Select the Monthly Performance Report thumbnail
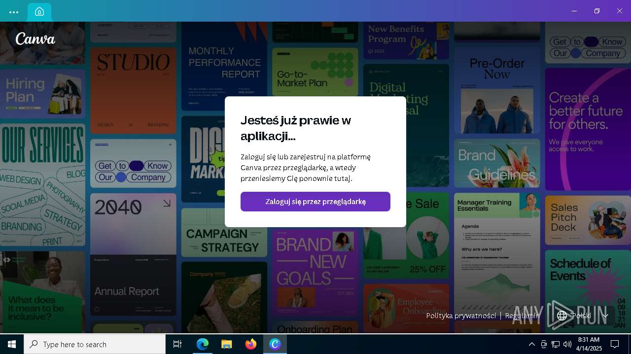The image size is (631, 354). click(x=224, y=66)
